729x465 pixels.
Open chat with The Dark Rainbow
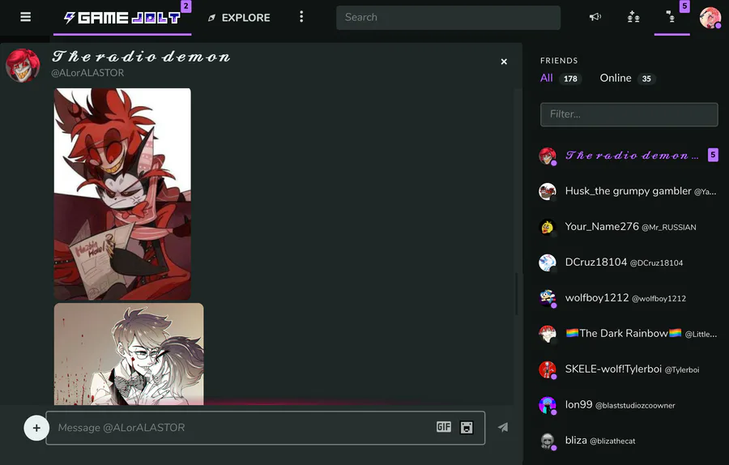click(x=628, y=334)
